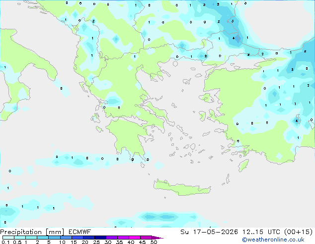
Task: Click the "0.1" legend scale label
Action: [x=5, y=242]
